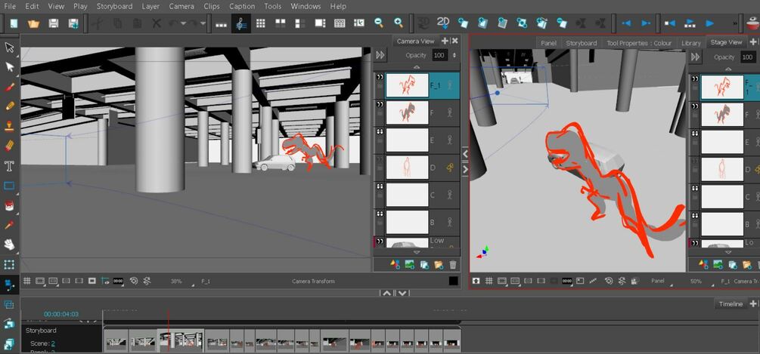Click the Add Vector Layer icon in Camera View
Viewport: 760px width, 354px height.
point(395,264)
